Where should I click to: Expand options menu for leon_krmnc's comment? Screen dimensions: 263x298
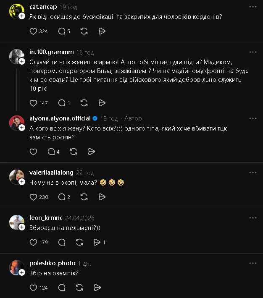(x=253, y=218)
